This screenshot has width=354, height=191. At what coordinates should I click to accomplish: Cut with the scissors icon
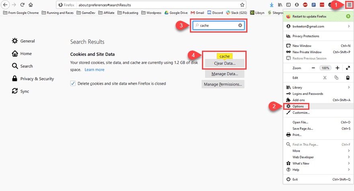point(325,78)
